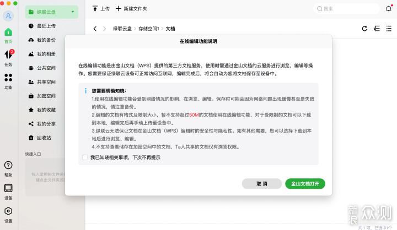Click the 您需要明确知晓 heading

point(109,91)
